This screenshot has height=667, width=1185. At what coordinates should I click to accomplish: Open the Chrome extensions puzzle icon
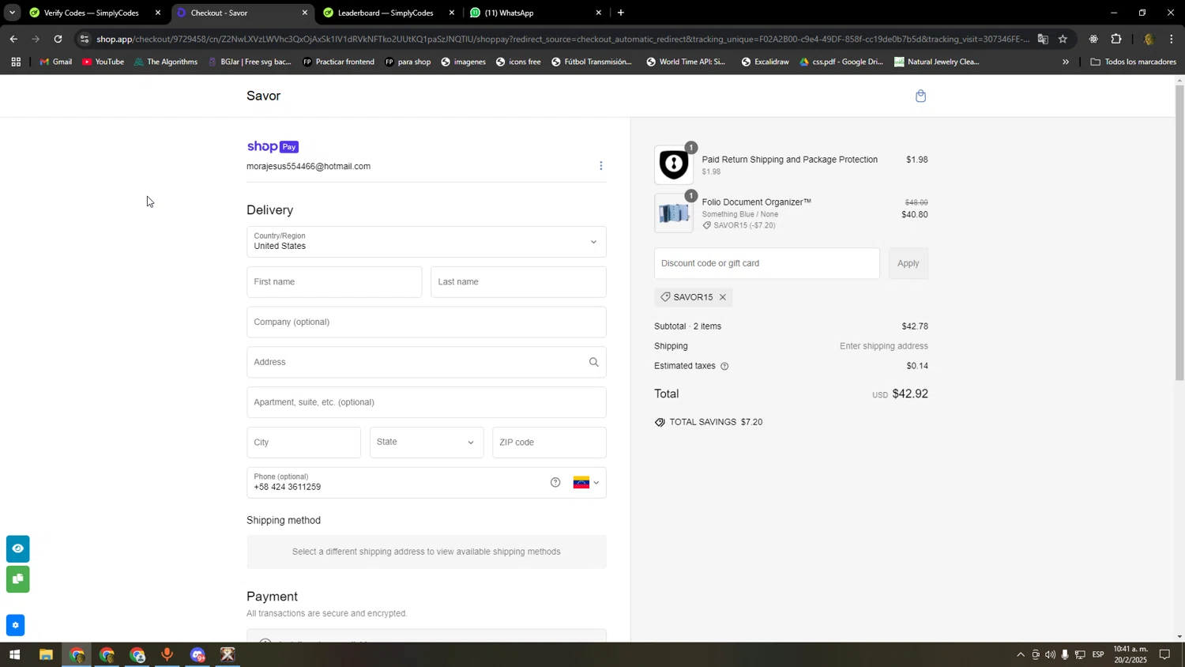[x=1116, y=39]
